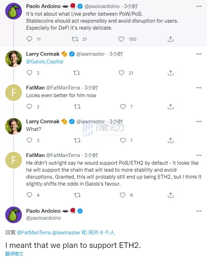Reply to FatMan's long tweet with 4 comments
This screenshot has height=258, width=207.
(30, 195)
